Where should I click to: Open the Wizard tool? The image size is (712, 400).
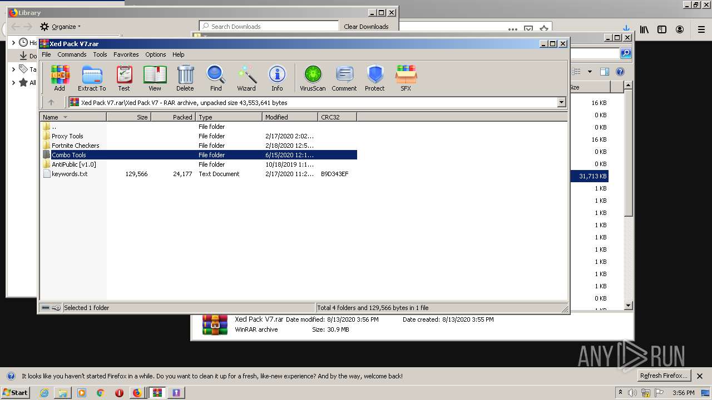coord(246,78)
